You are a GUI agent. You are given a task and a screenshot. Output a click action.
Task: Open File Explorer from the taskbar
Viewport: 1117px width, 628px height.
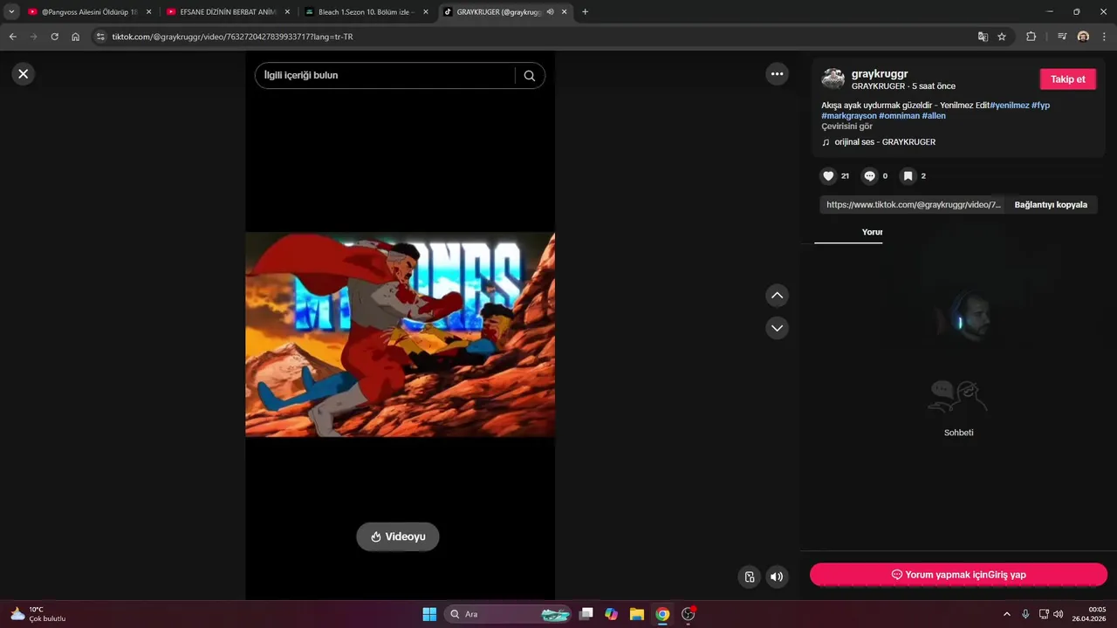637,614
